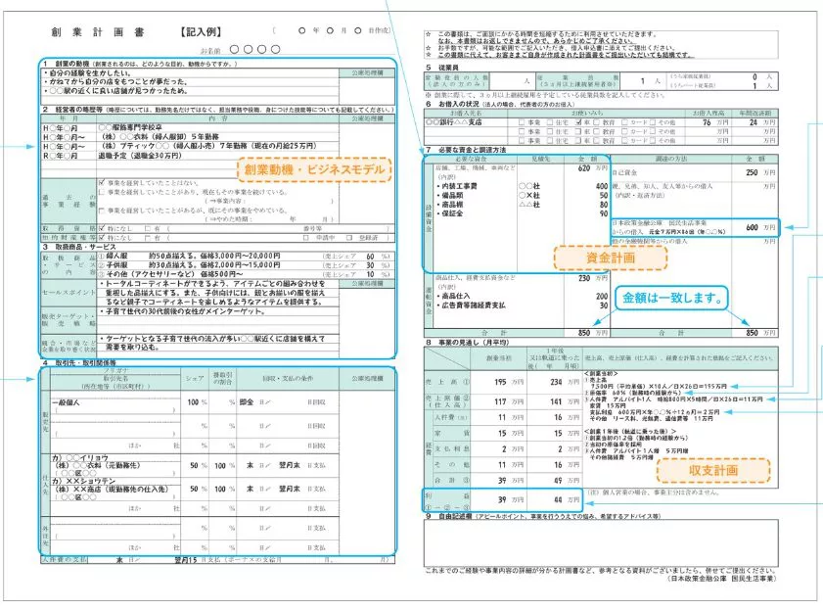Select the "広告費等諸経費支払" item
823x610 pixels.
pyautogui.click(x=471, y=305)
